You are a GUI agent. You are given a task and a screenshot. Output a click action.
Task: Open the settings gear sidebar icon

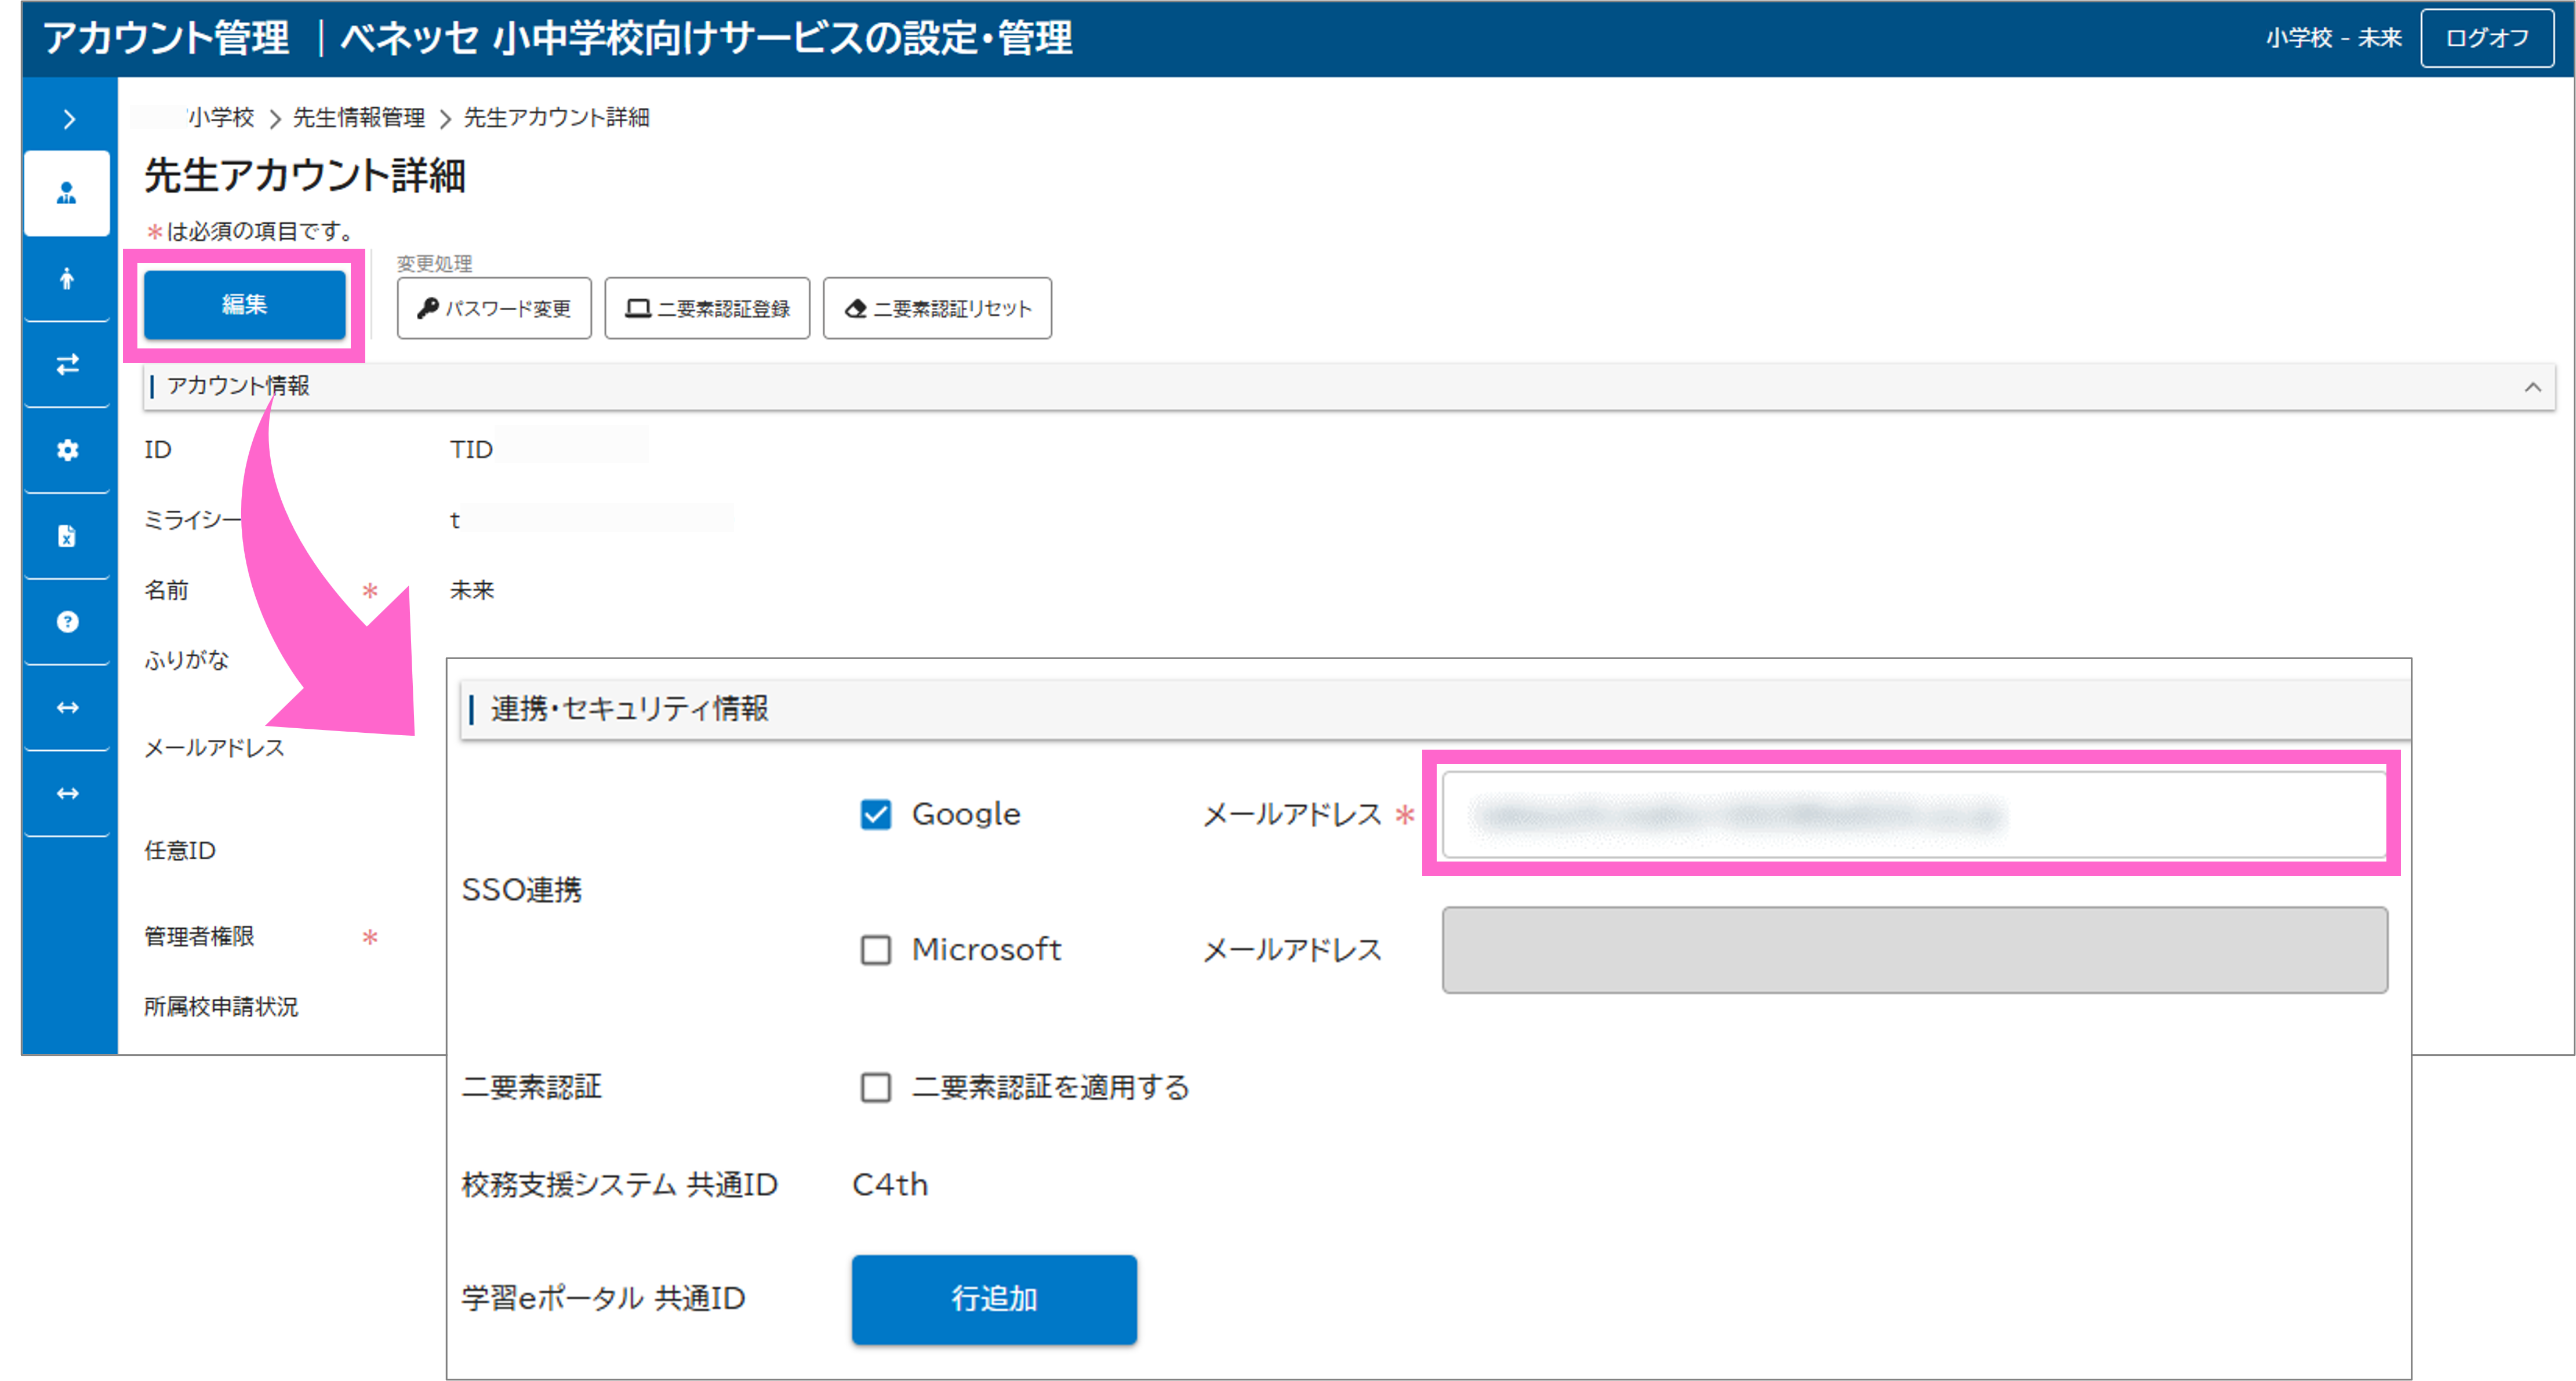click(x=67, y=450)
